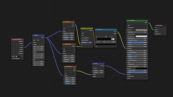The width and height of the screenshot is (173, 97).
Task: Open GGX distribution dropdown in Principled BSDF
Action: click(137, 25)
